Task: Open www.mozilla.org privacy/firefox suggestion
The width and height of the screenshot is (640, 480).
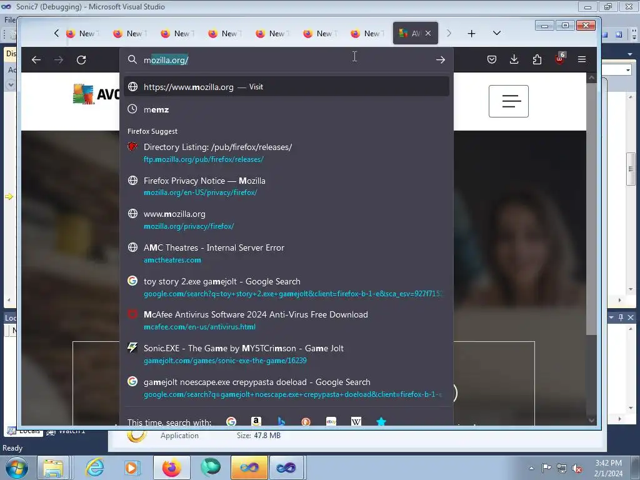Action: 286,219
